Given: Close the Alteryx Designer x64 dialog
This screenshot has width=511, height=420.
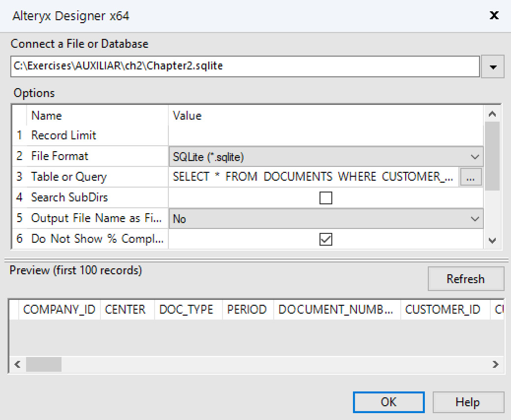Looking at the screenshot, I should (494, 15).
